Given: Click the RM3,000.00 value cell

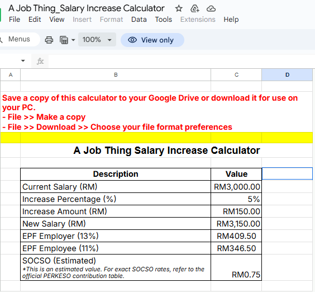Looking at the screenshot, I should click(236, 186).
